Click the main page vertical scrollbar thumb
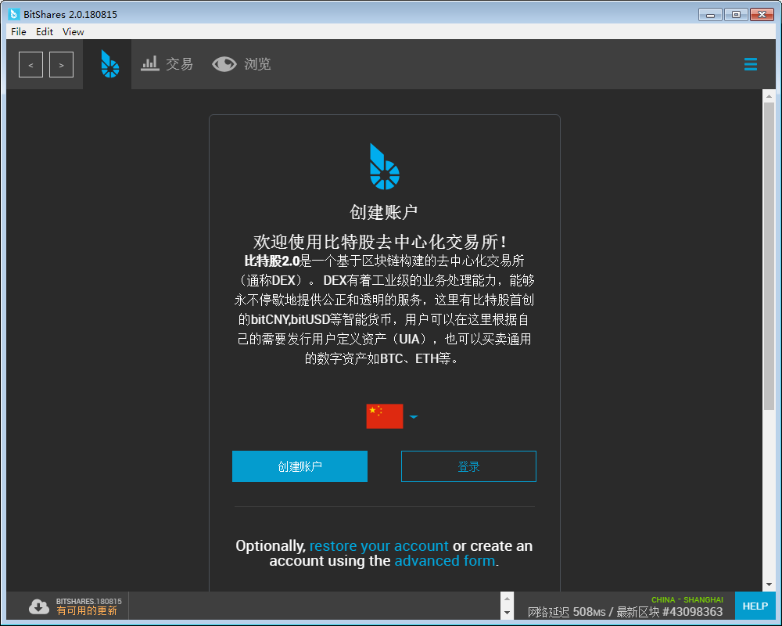The image size is (782, 626). 769,256
